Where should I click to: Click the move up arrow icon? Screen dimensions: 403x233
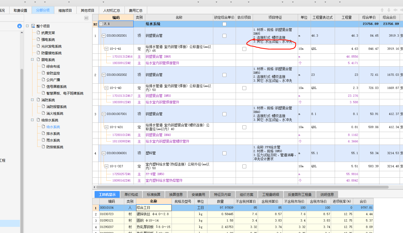(382, 10)
